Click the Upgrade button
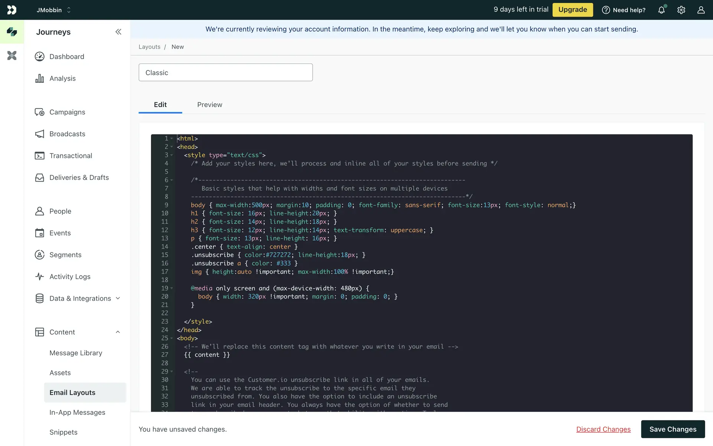Image resolution: width=713 pixels, height=446 pixels. coord(572,10)
